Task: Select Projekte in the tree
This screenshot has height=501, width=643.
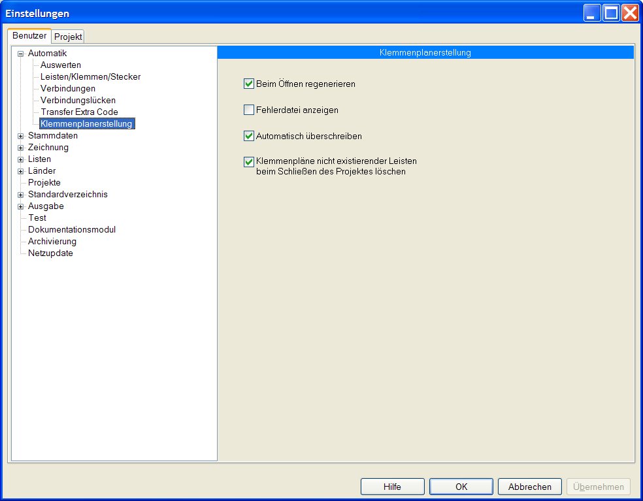Action: click(x=44, y=183)
